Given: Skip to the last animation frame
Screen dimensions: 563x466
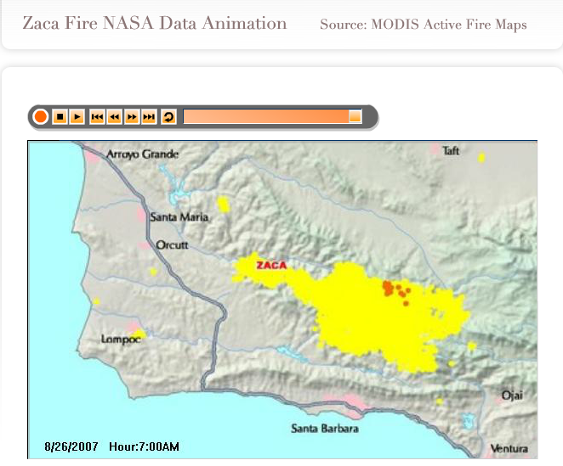Looking at the screenshot, I should [149, 116].
